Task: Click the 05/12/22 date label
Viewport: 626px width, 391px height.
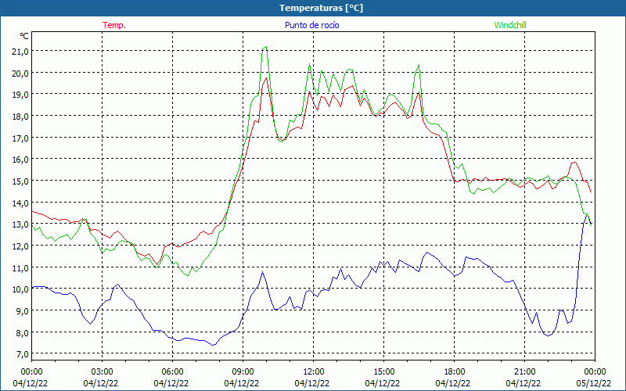Action: [595, 383]
